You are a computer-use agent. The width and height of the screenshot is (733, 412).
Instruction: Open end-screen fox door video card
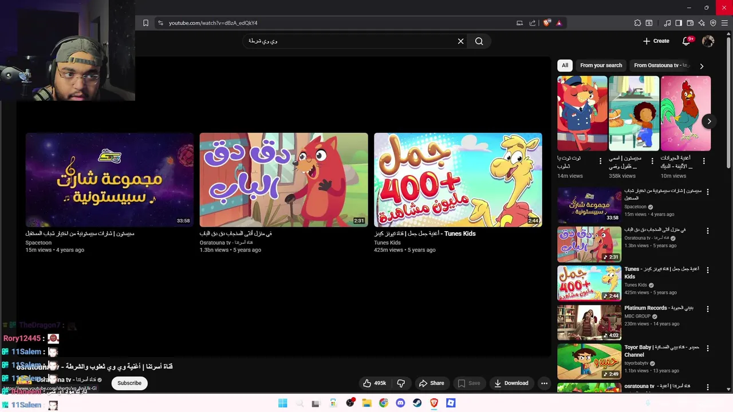[283, 180]
